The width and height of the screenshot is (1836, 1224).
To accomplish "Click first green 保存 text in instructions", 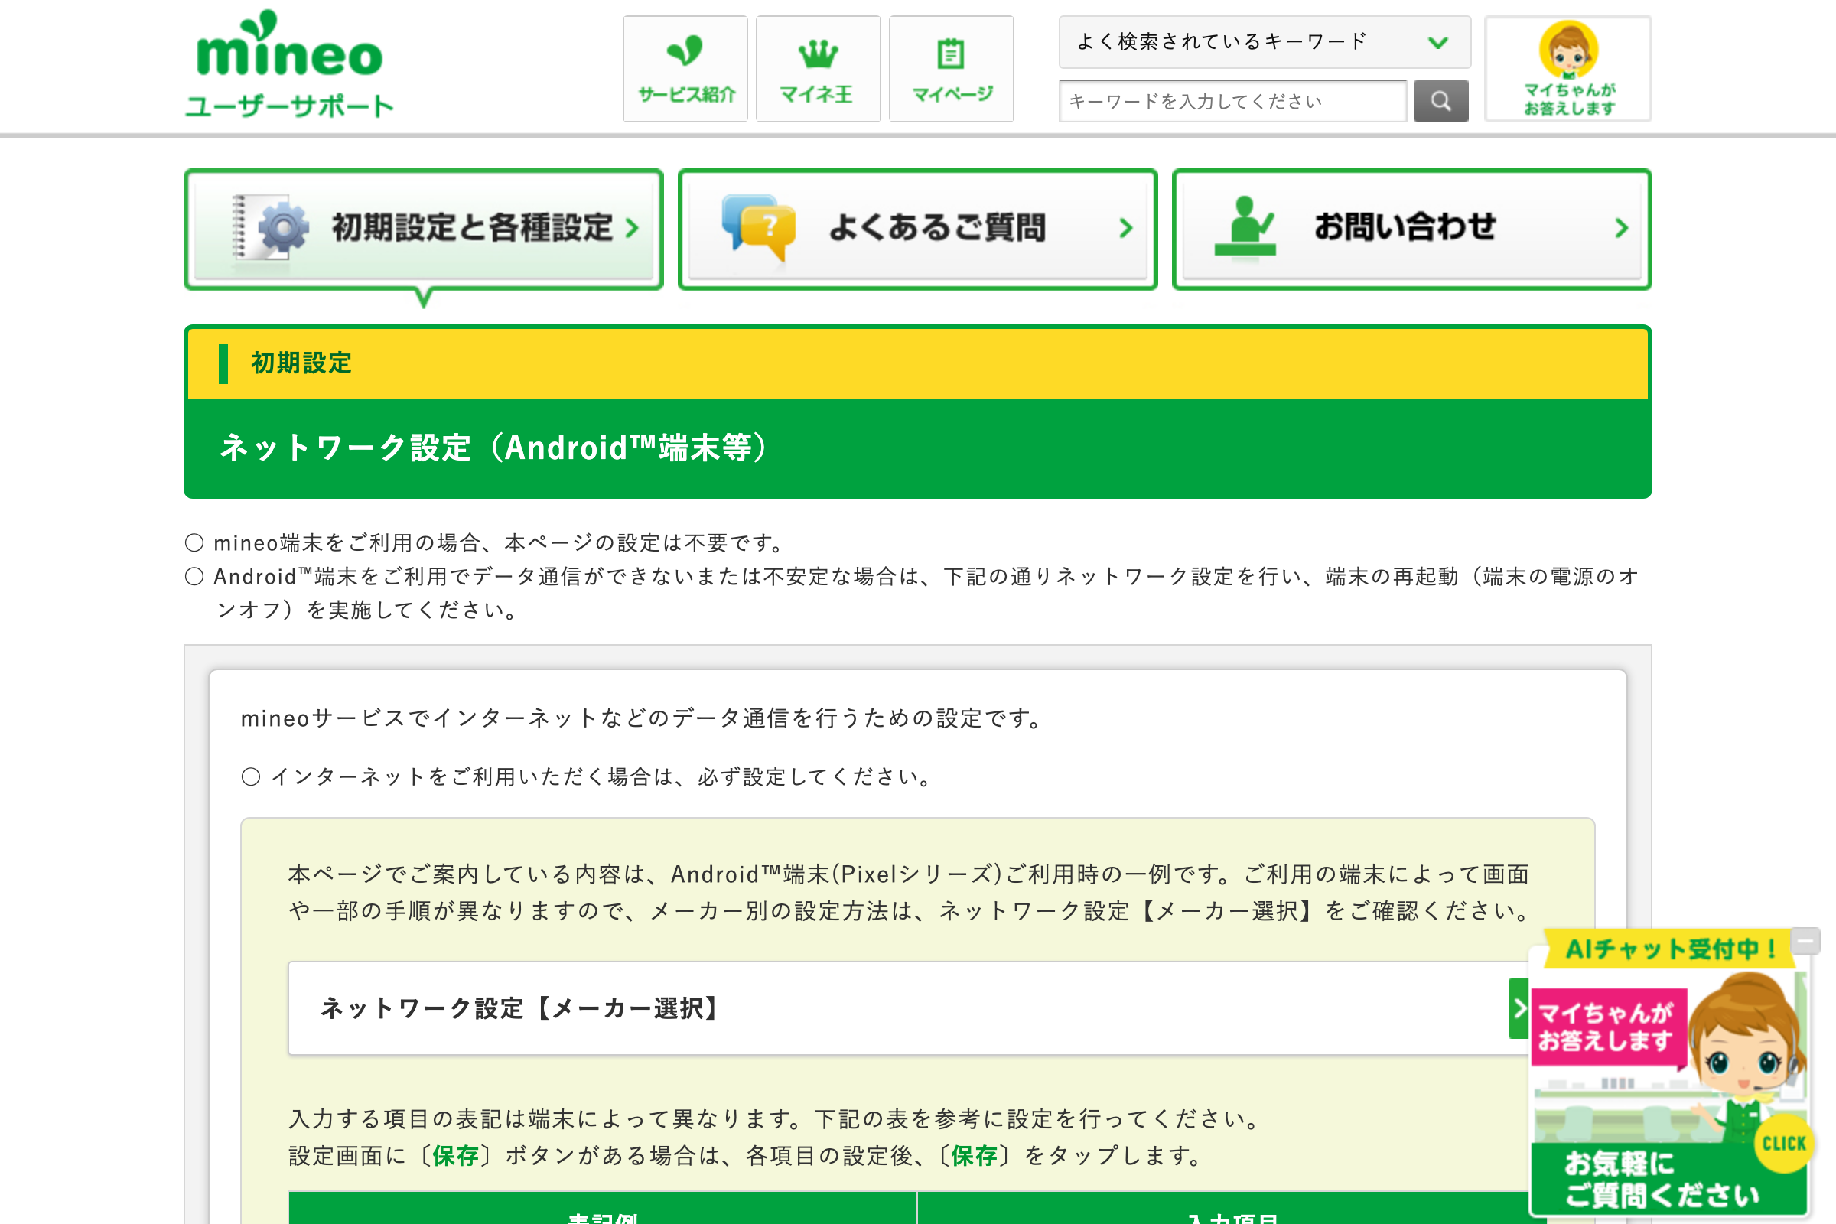I will (x=455, y=1155).
